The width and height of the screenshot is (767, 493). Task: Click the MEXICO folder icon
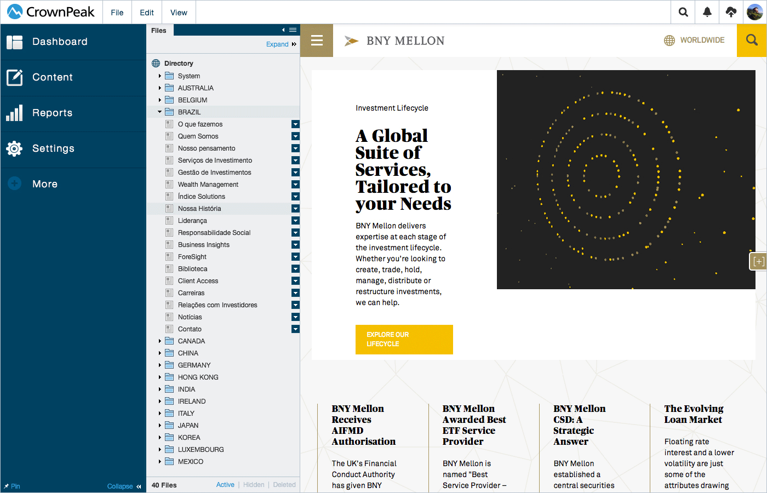(169, 461)
